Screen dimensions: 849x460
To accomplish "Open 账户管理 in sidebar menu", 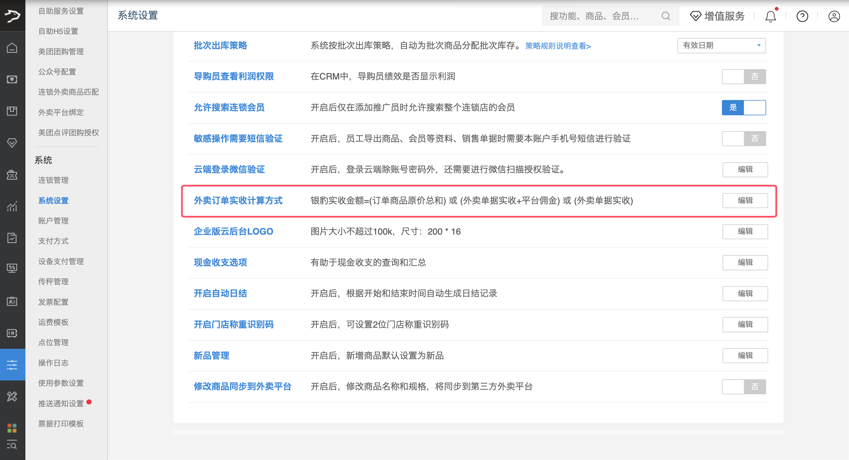I will click(x=53, y=221).
